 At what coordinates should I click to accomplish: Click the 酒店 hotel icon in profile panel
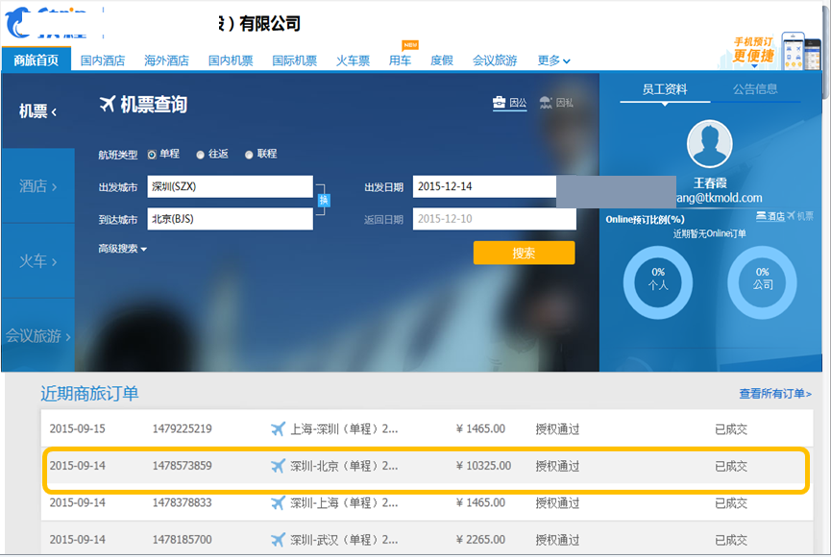click(761, 217)
